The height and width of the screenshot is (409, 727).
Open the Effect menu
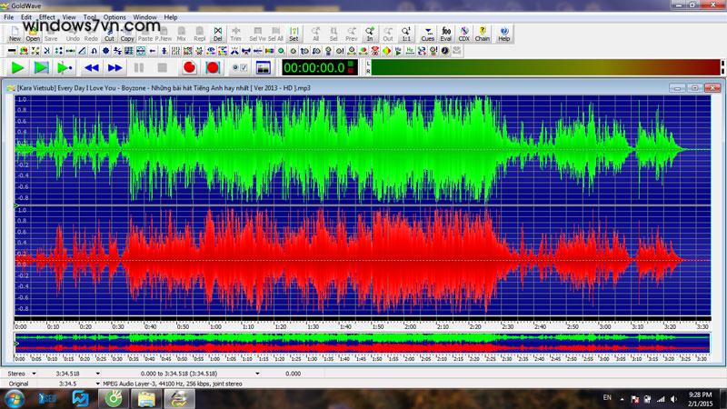point(46,16)
